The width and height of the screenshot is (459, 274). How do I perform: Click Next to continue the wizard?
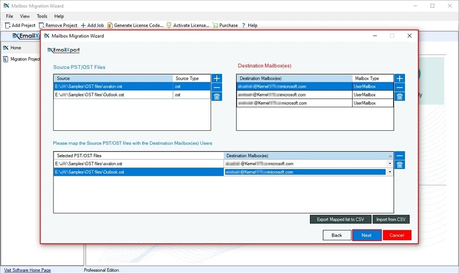coord(367,235)
